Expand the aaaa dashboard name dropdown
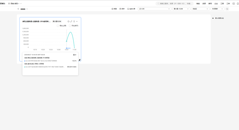239x130 pixels. click(27, 9)
